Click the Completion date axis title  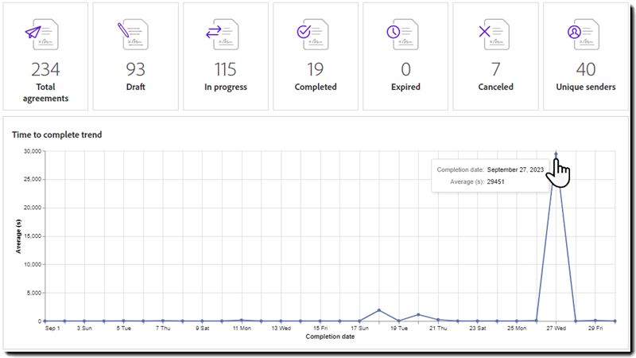[x=330, y=337]
